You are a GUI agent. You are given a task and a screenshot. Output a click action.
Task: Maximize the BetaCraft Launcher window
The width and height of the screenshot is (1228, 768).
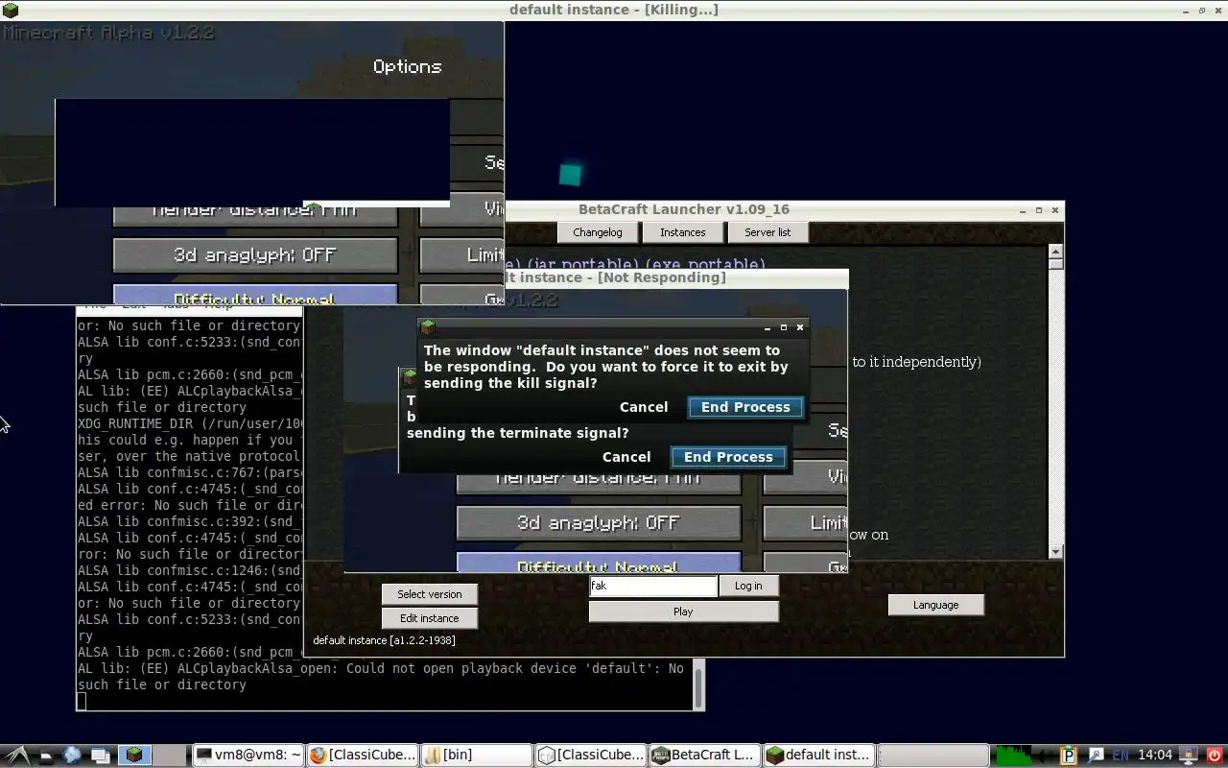[1038, 209]
